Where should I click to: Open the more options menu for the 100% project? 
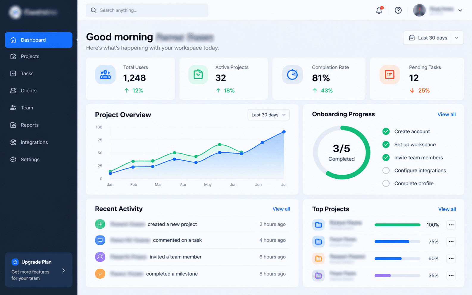451,225
